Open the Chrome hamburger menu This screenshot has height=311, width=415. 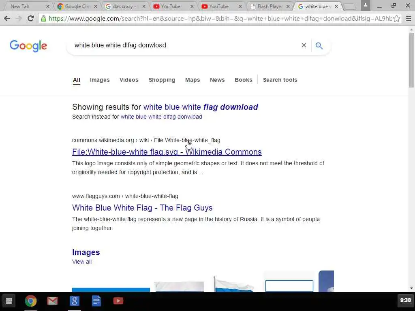(409, 18)
